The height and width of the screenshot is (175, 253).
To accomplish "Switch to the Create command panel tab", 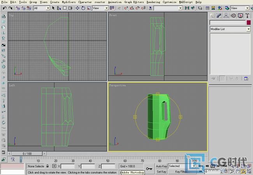I will (212, 16).
